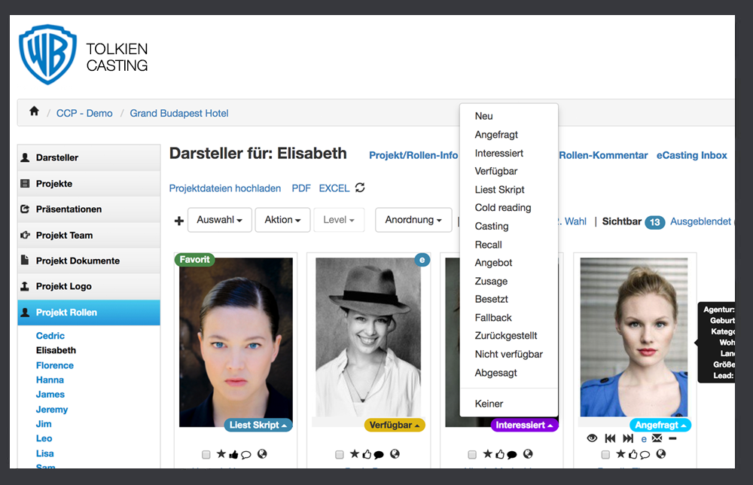Toggle the eye icon under Angefragt card
Image resolution: width=753 pixels, height=485 pixels.
[592, 438]
